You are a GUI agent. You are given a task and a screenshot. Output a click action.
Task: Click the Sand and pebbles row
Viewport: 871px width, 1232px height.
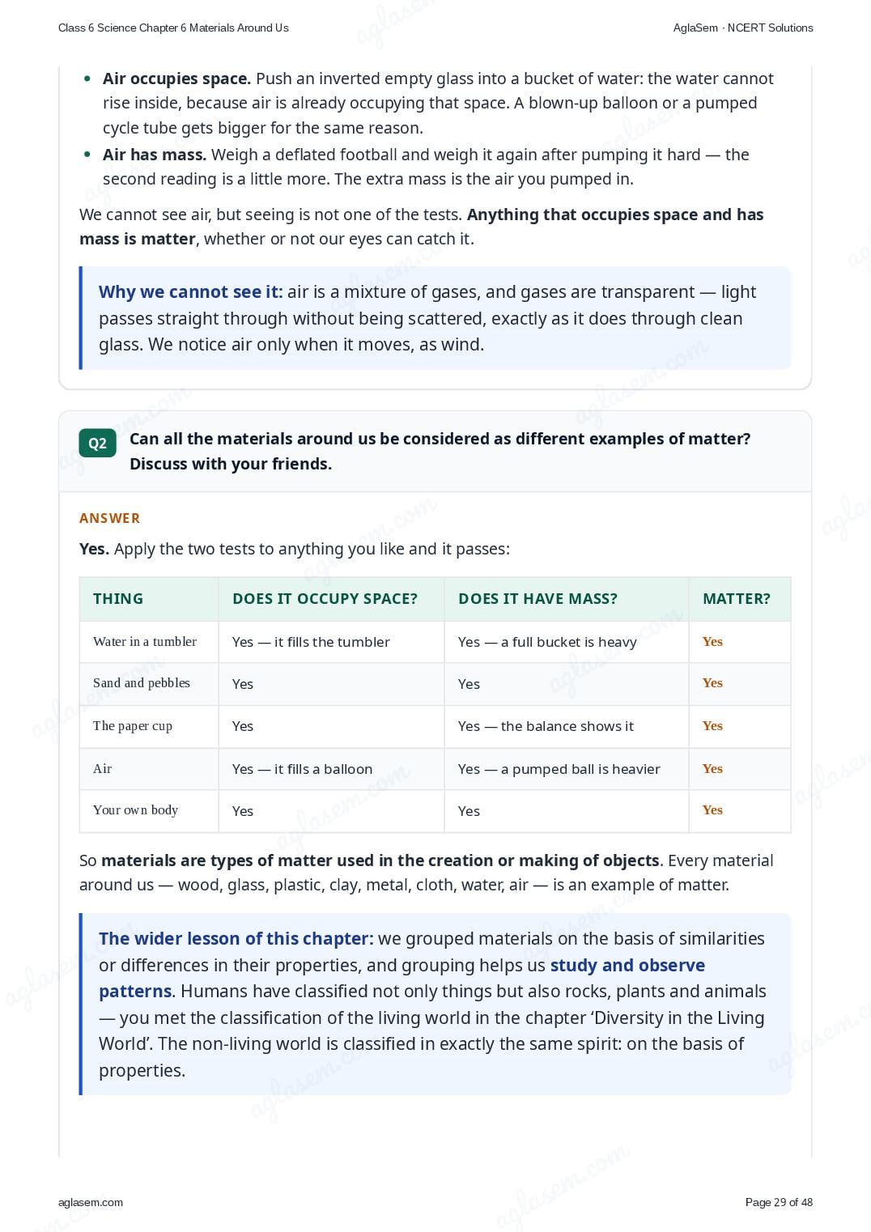(435, 684)
